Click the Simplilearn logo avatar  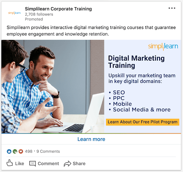[x=14, y=13]
